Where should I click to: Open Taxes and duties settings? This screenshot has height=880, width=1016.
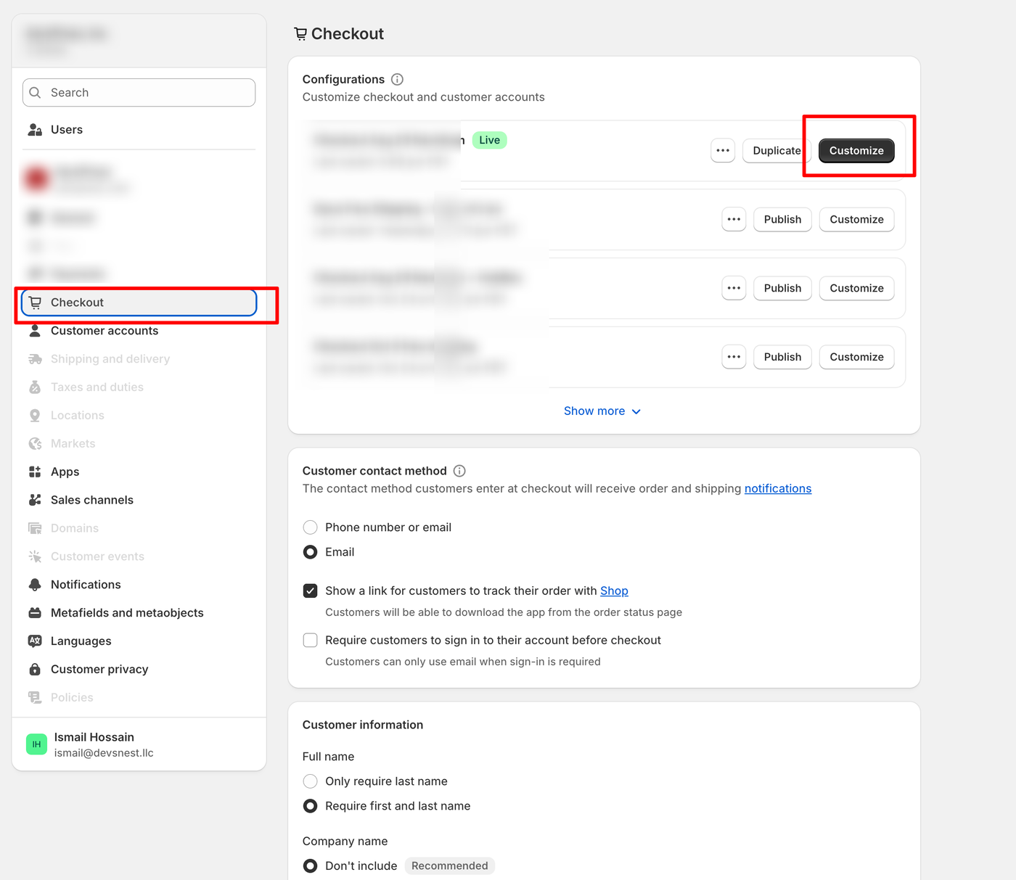tap(139, 387)
